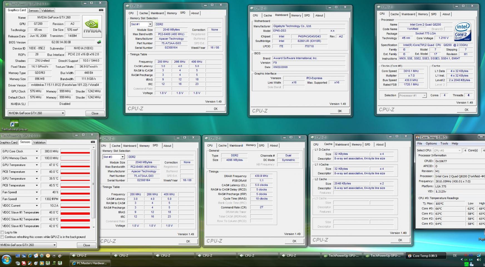The image size is (485, 267).
Task: Open Memory tab in CPU-Z Slot #1 window
Action: (x=172, y=13)
